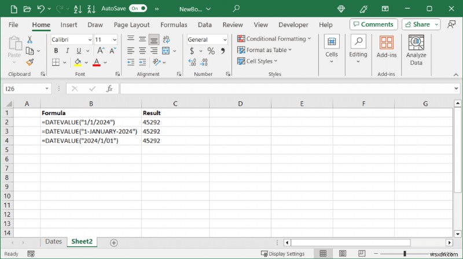Click the Wrap Text icon
This screenshot has width=463, height=259.
click(x=166, y=39)
